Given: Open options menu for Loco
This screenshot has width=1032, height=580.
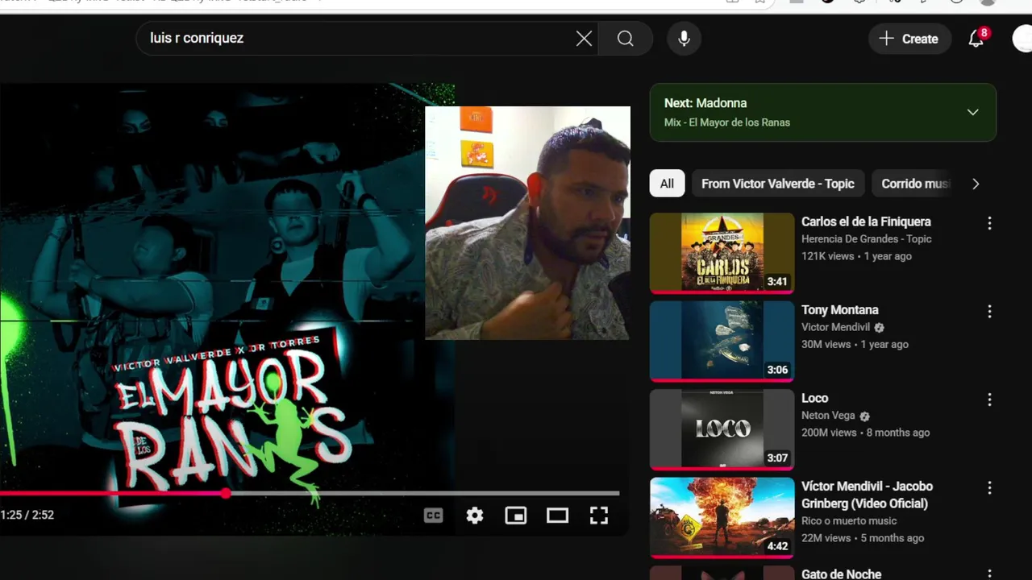Looking at the screenshot, I should click(x=989, y=400).
